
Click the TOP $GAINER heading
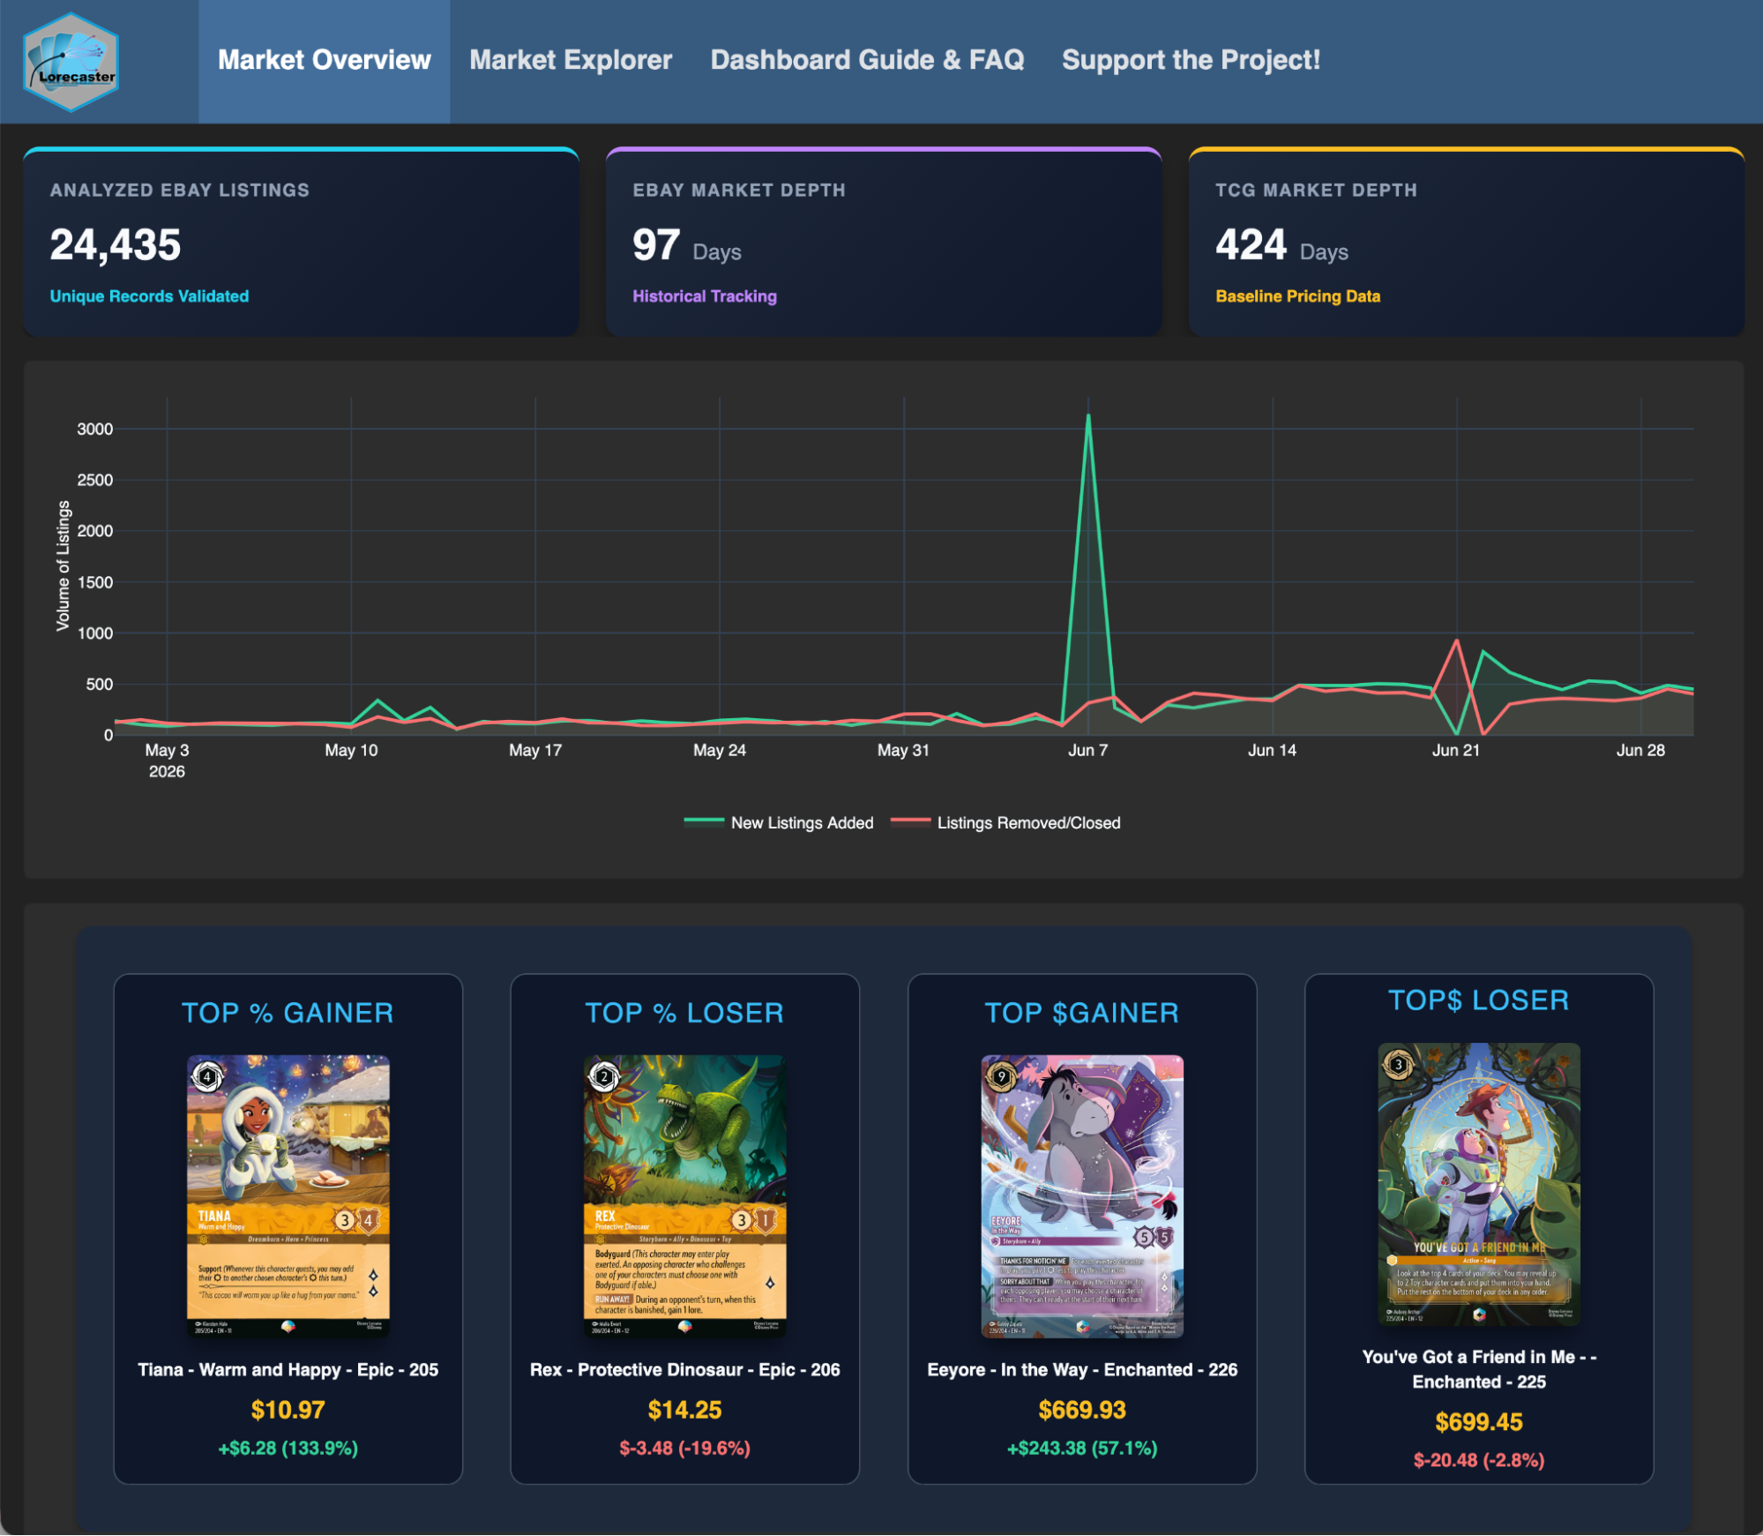pyautogui.click(x=1082, y=1013)
